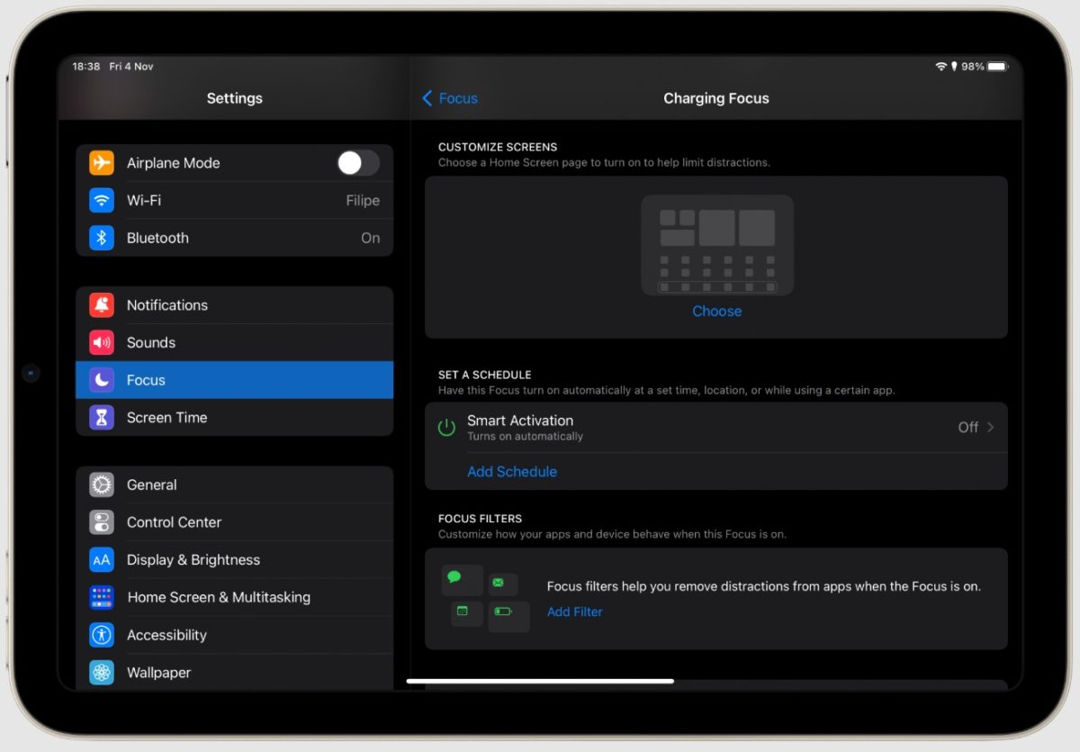Toggle Airplane Mode switch
Screen dimensions: 1080x752
pos(357,163)
